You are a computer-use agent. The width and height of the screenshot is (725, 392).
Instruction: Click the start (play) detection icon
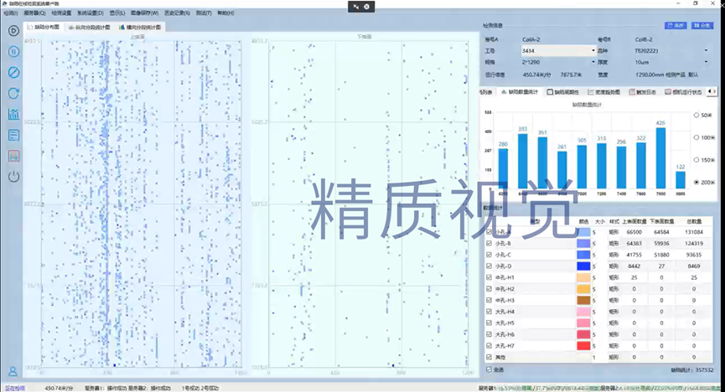[x=13, y=31]
